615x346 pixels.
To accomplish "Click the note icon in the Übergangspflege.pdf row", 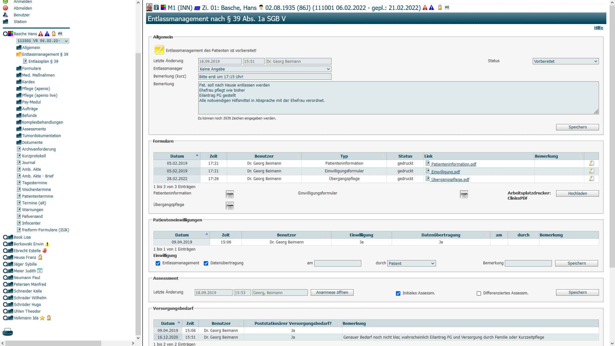I will click(591, 179).
